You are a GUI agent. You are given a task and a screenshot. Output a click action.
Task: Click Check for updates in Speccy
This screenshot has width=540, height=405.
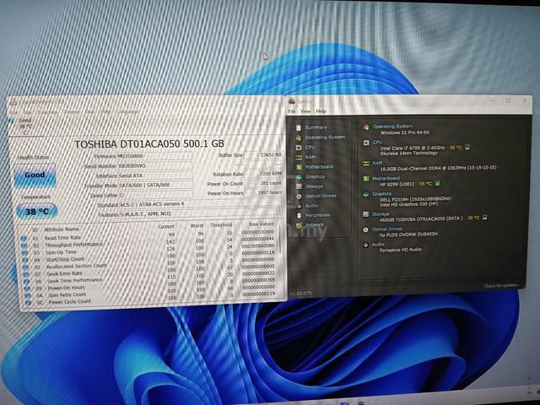click(501, 286)
